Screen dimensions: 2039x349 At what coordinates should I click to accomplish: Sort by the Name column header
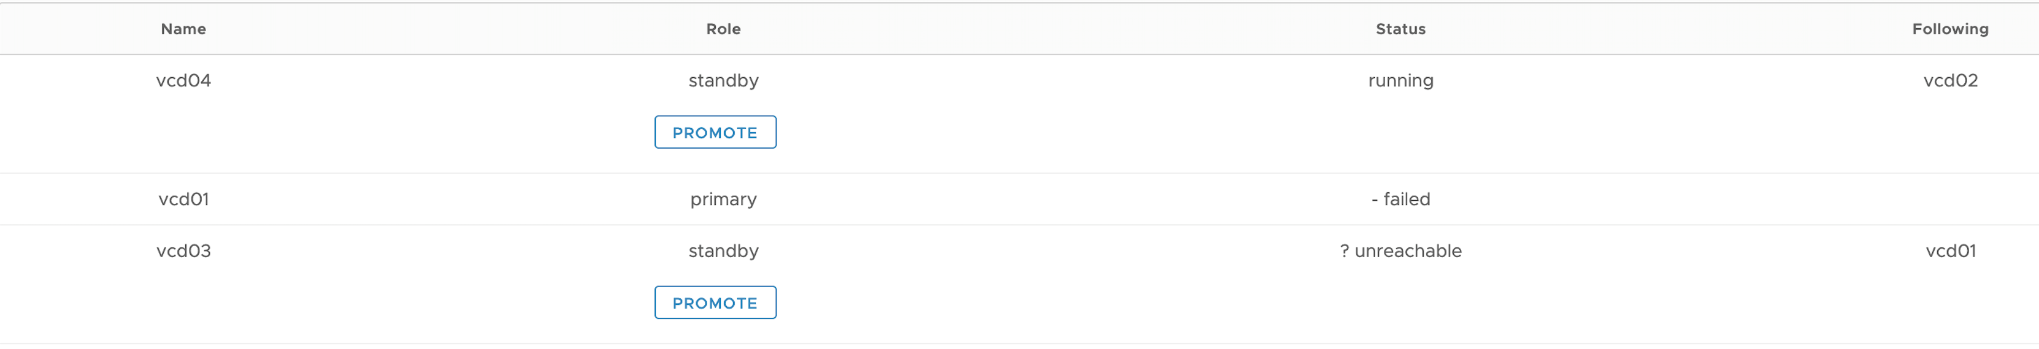pyautogui.click(x=183, y=29)
